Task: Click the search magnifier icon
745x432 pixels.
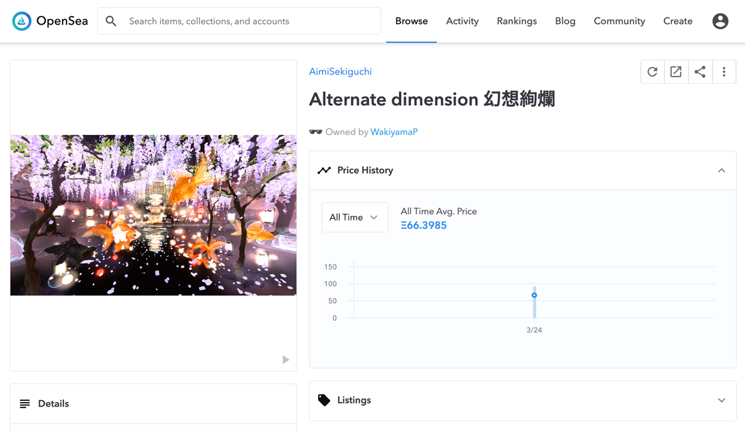Action: (110, 21)
